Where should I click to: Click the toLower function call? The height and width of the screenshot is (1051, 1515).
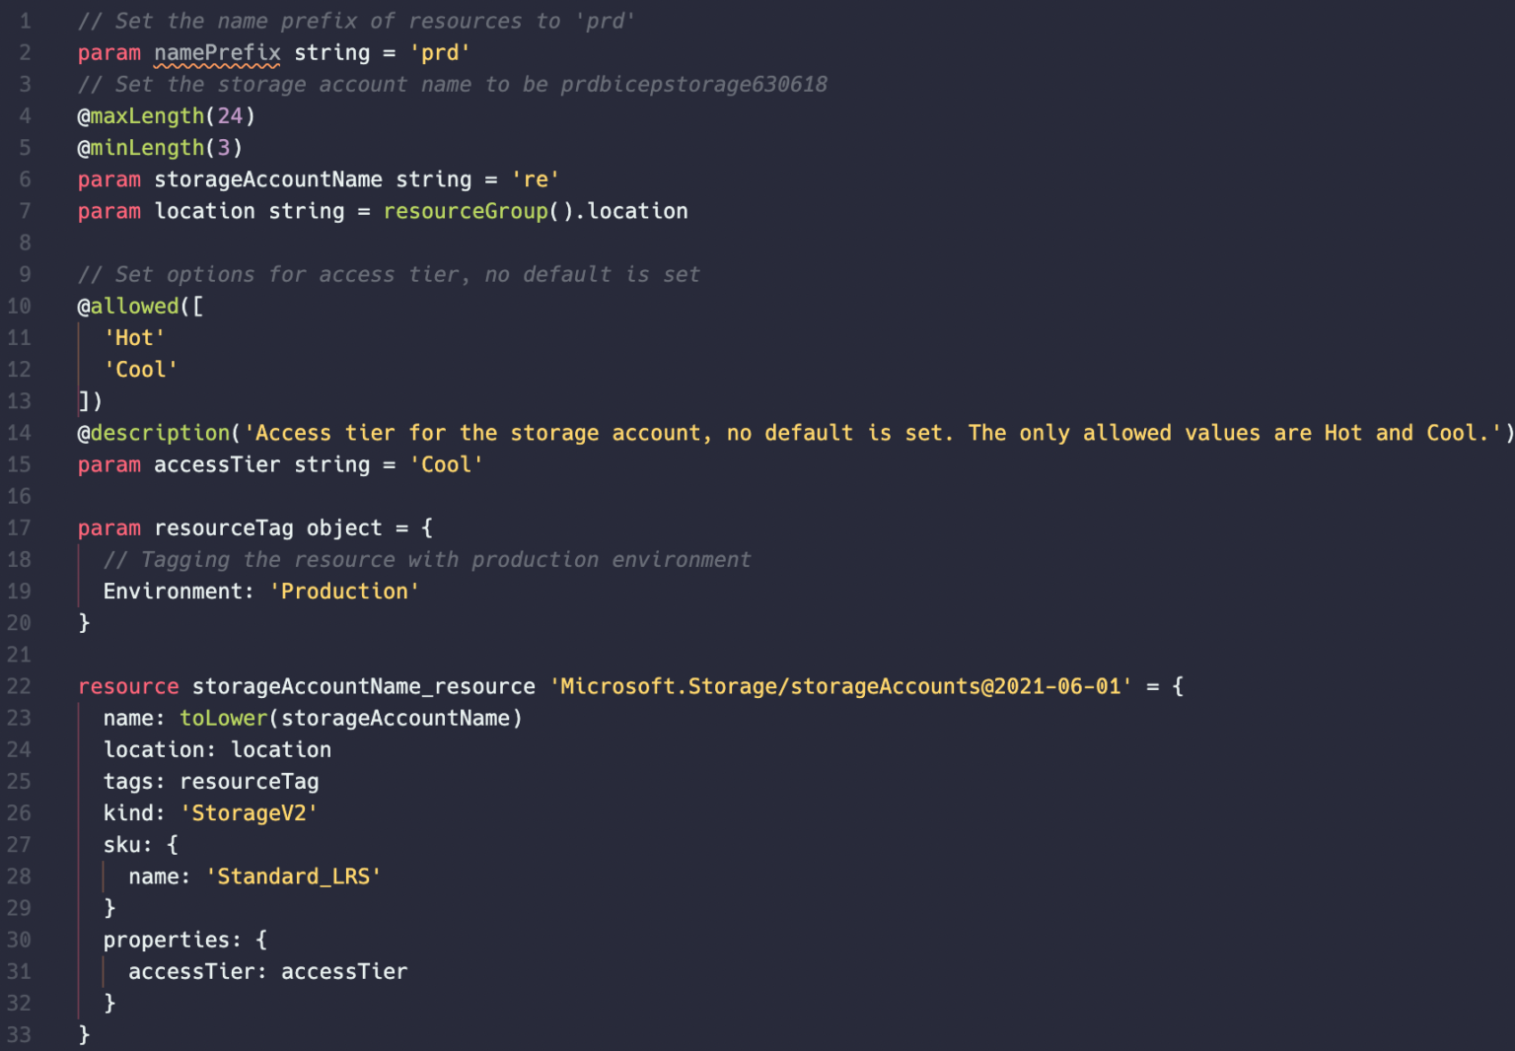223,718
